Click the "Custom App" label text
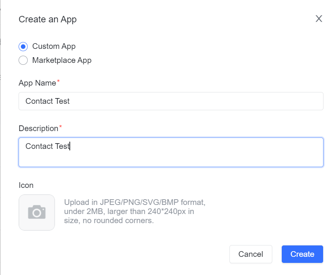This screenshot has width=336, height=275. point(54,47)
